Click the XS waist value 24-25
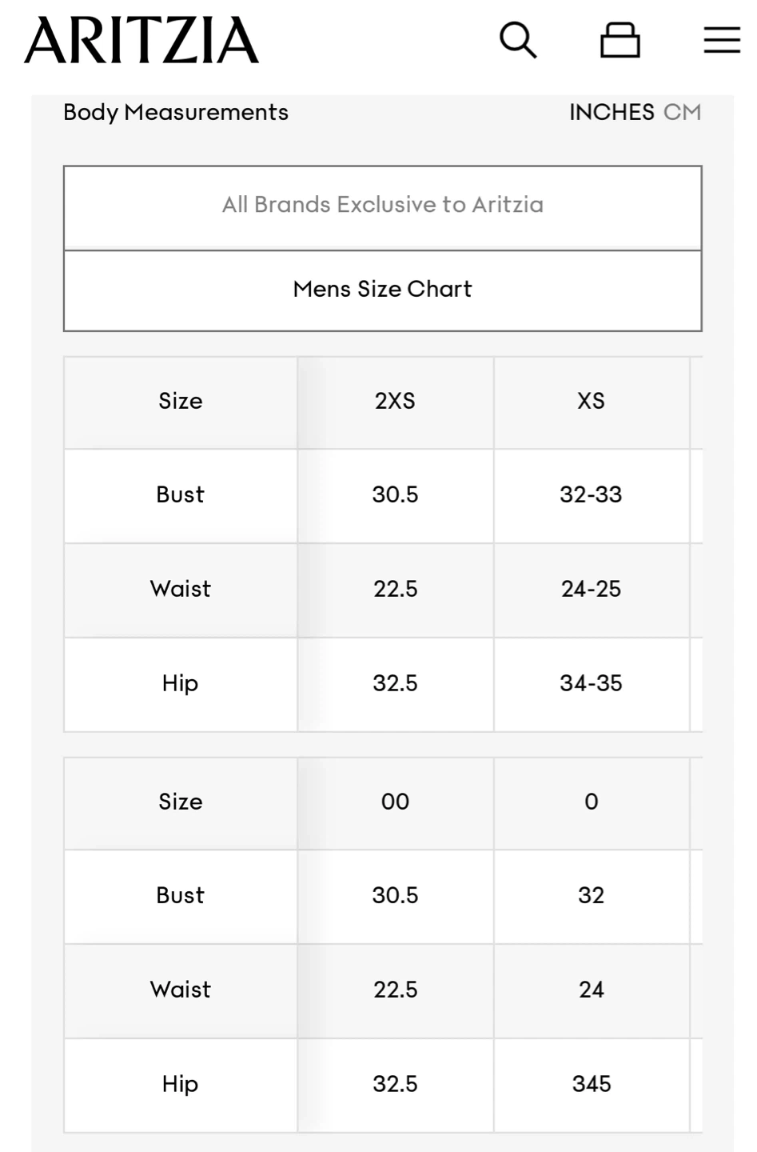Image resolution: width=757 pixels, height=1152 pixels. coord(592,589)
